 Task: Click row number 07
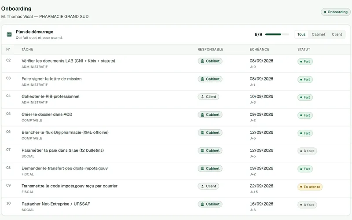click(x=8, y=150)
